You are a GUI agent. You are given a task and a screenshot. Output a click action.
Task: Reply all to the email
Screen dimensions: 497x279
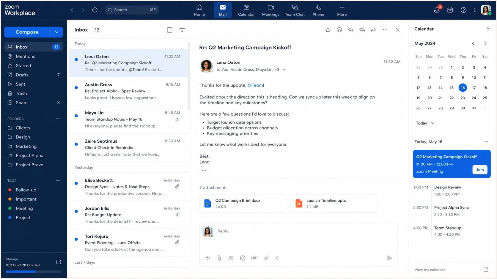362,30
